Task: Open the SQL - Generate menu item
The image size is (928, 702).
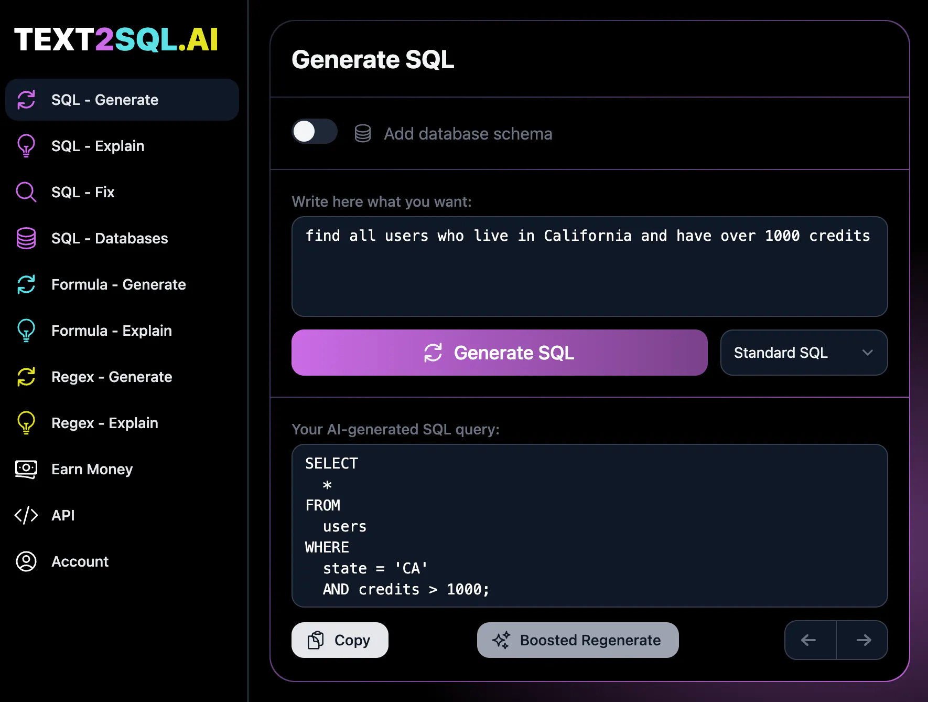Action: (x=122, y=100)
